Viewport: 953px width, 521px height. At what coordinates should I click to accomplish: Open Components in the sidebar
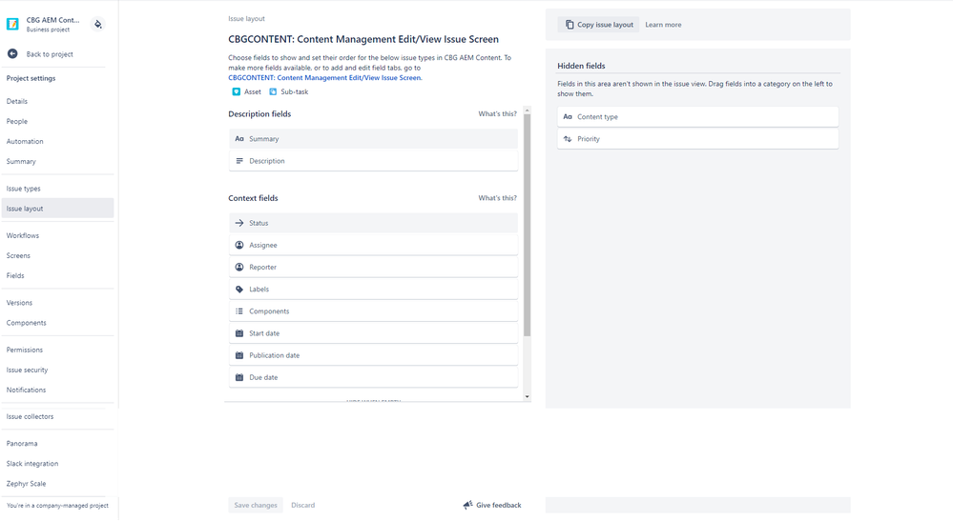click(26, 323)
